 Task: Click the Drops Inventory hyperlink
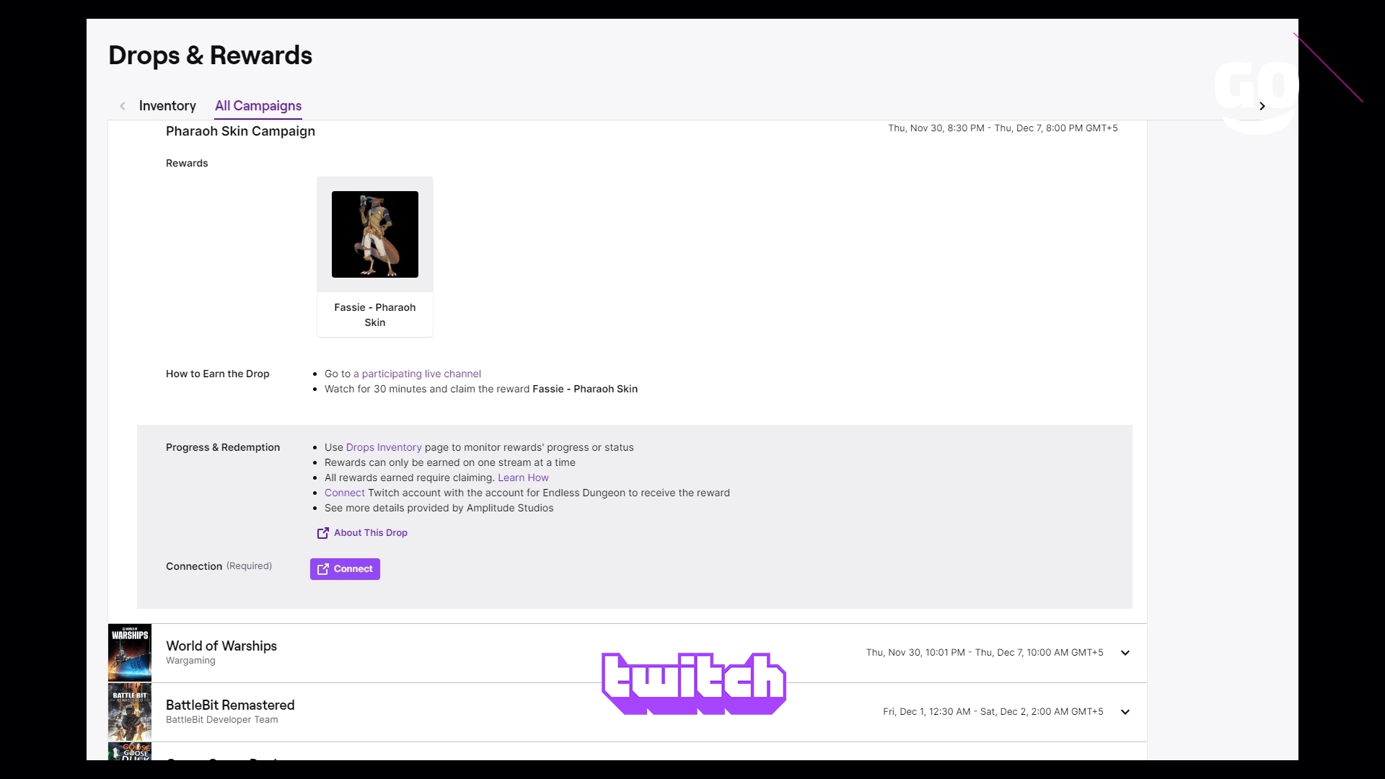point(383,447)
